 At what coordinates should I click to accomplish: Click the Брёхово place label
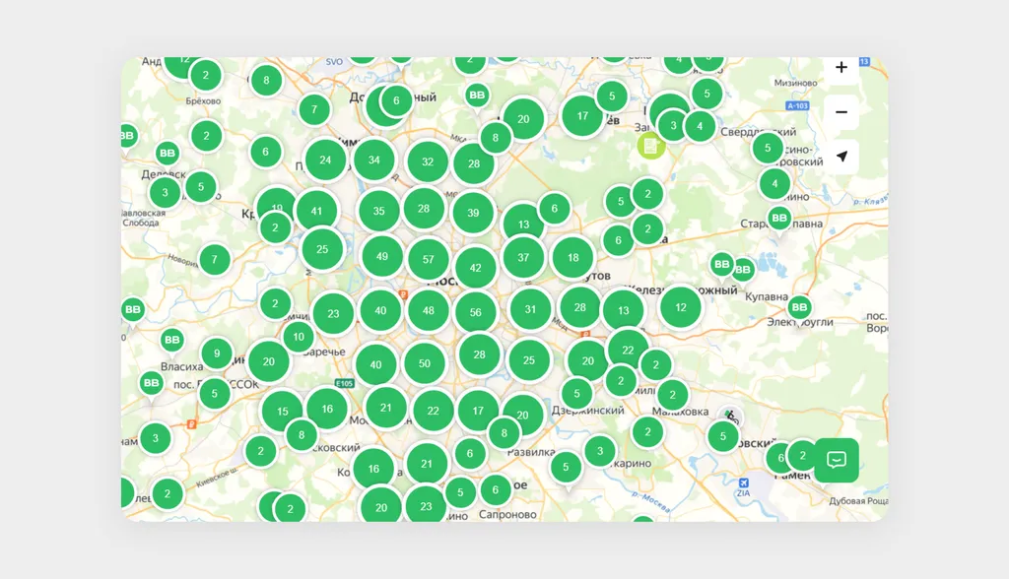(x=203, y=101)
